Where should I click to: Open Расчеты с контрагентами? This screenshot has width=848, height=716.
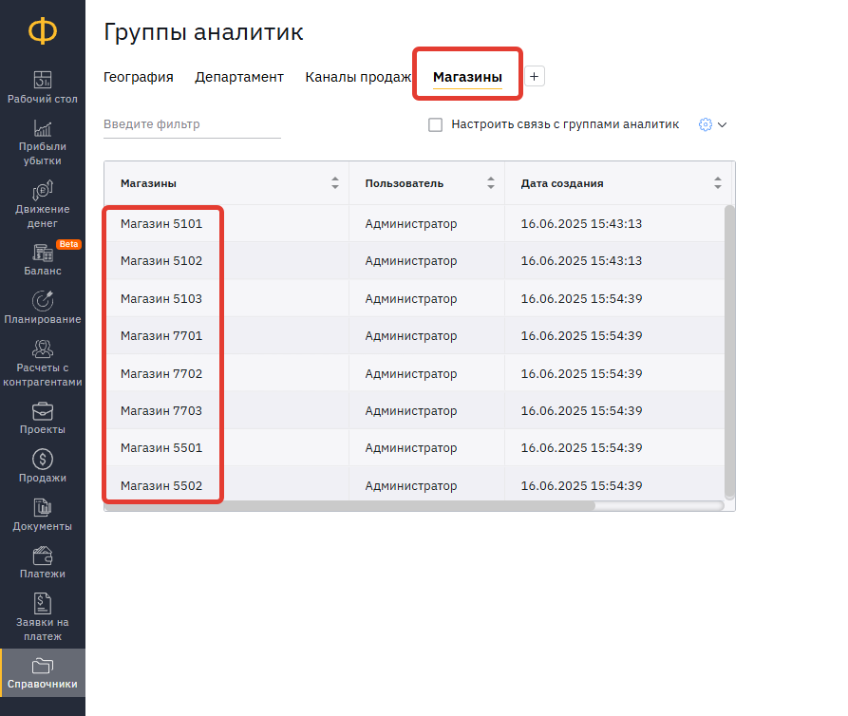point(42,364)
